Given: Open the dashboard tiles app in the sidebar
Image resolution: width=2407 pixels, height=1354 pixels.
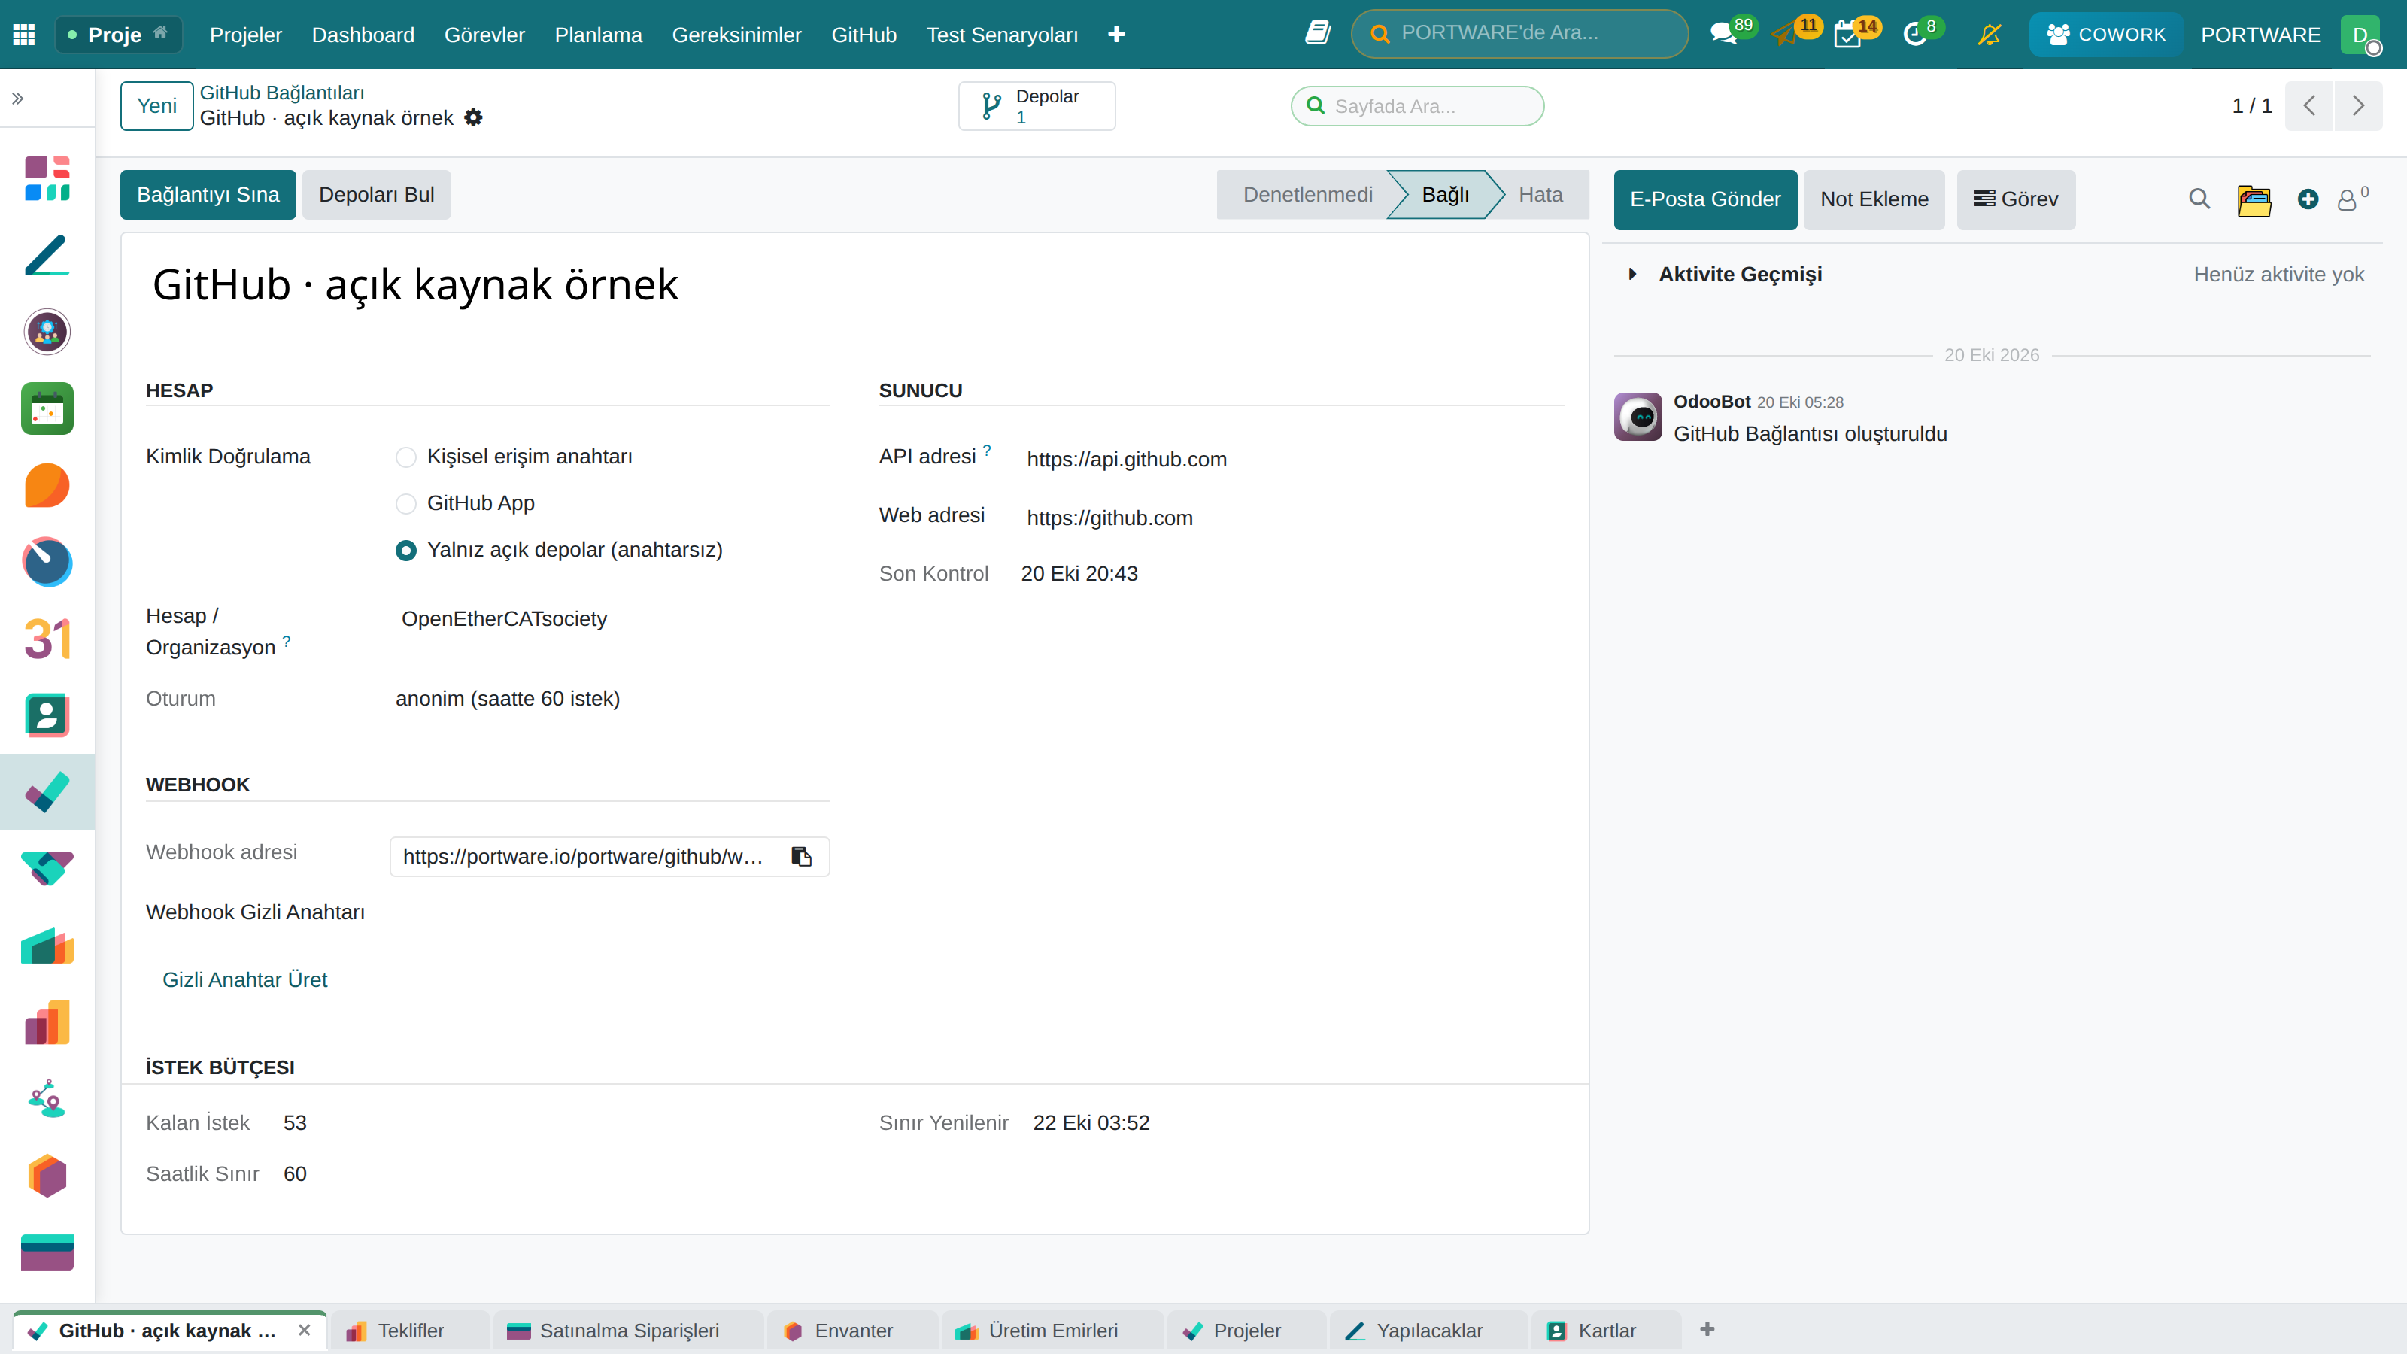Looking at the screenshot, I should tap(47, 178).
